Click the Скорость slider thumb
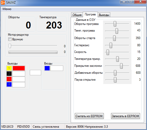147x130 pixels. pos(108,52)
